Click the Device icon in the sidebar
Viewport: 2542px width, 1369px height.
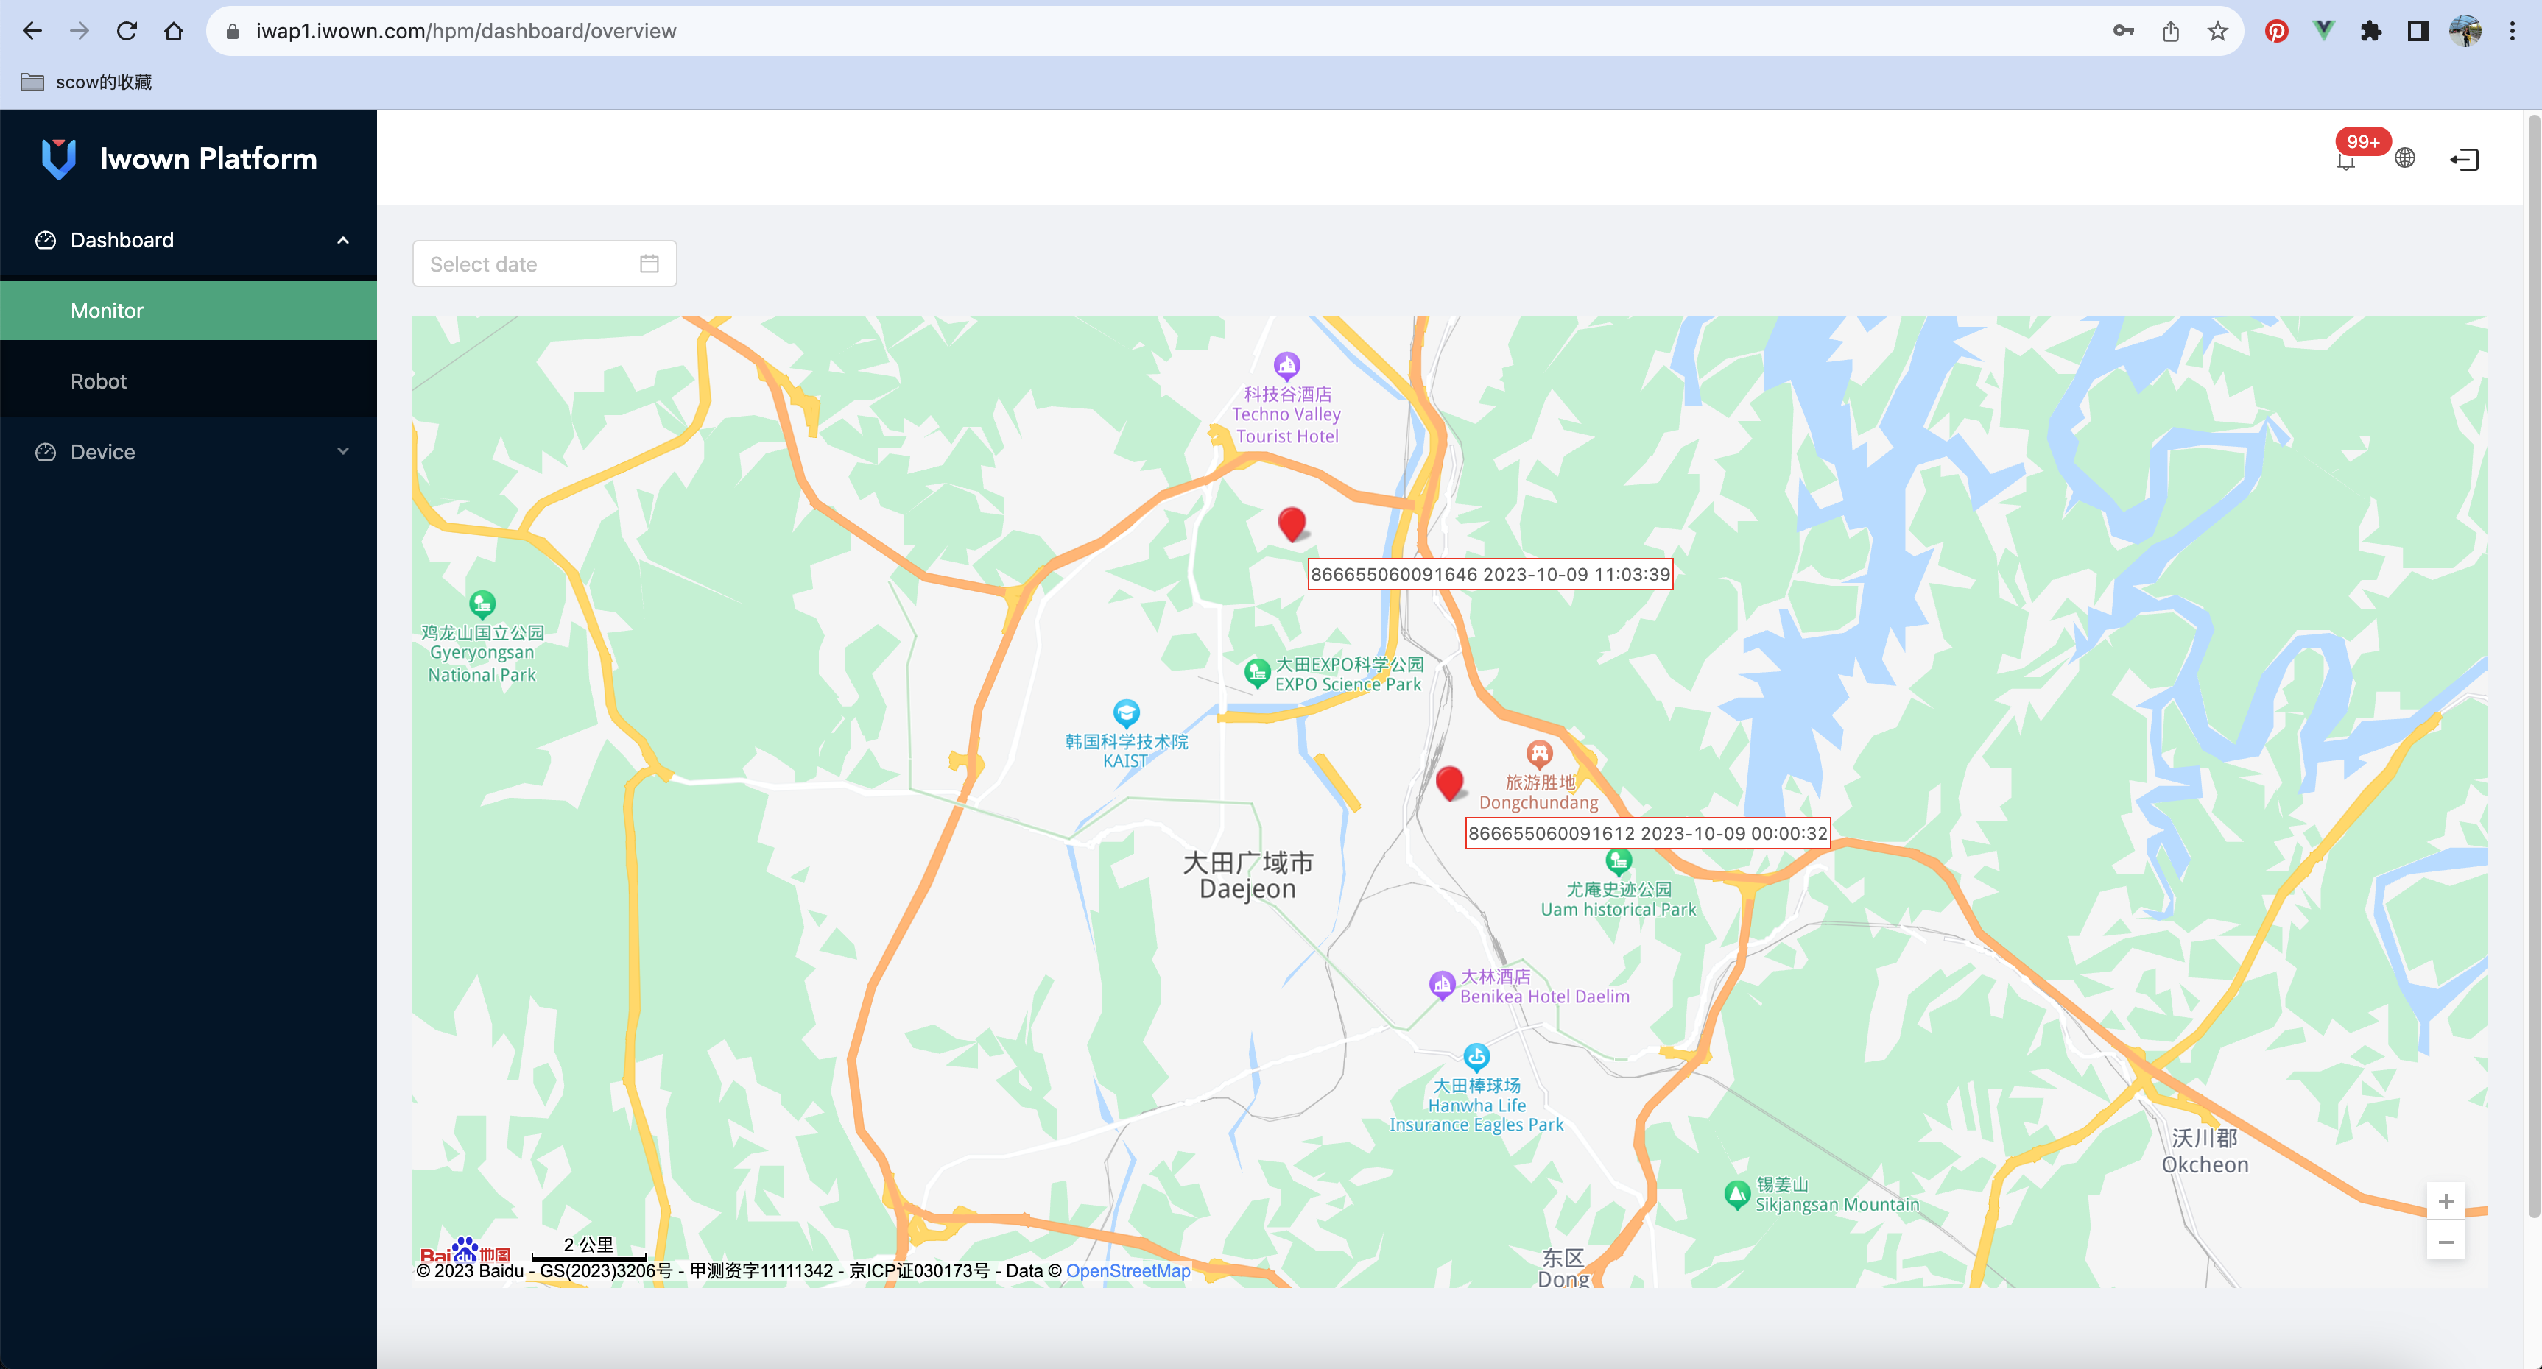coord(46,452)
